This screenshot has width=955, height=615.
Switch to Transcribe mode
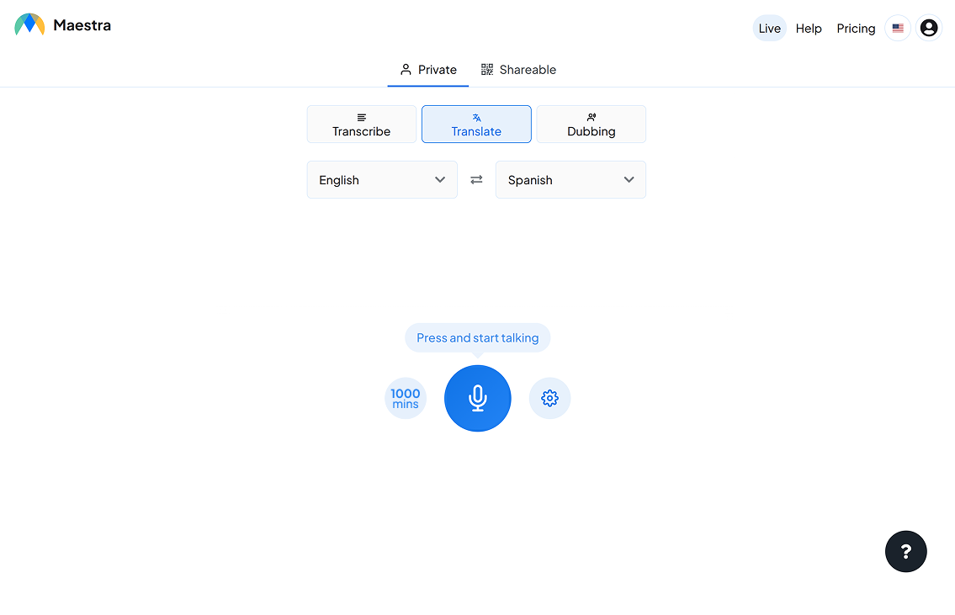[x=361, y=124]
